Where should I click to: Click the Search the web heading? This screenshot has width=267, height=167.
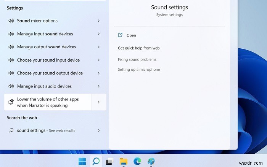point(22,118)
